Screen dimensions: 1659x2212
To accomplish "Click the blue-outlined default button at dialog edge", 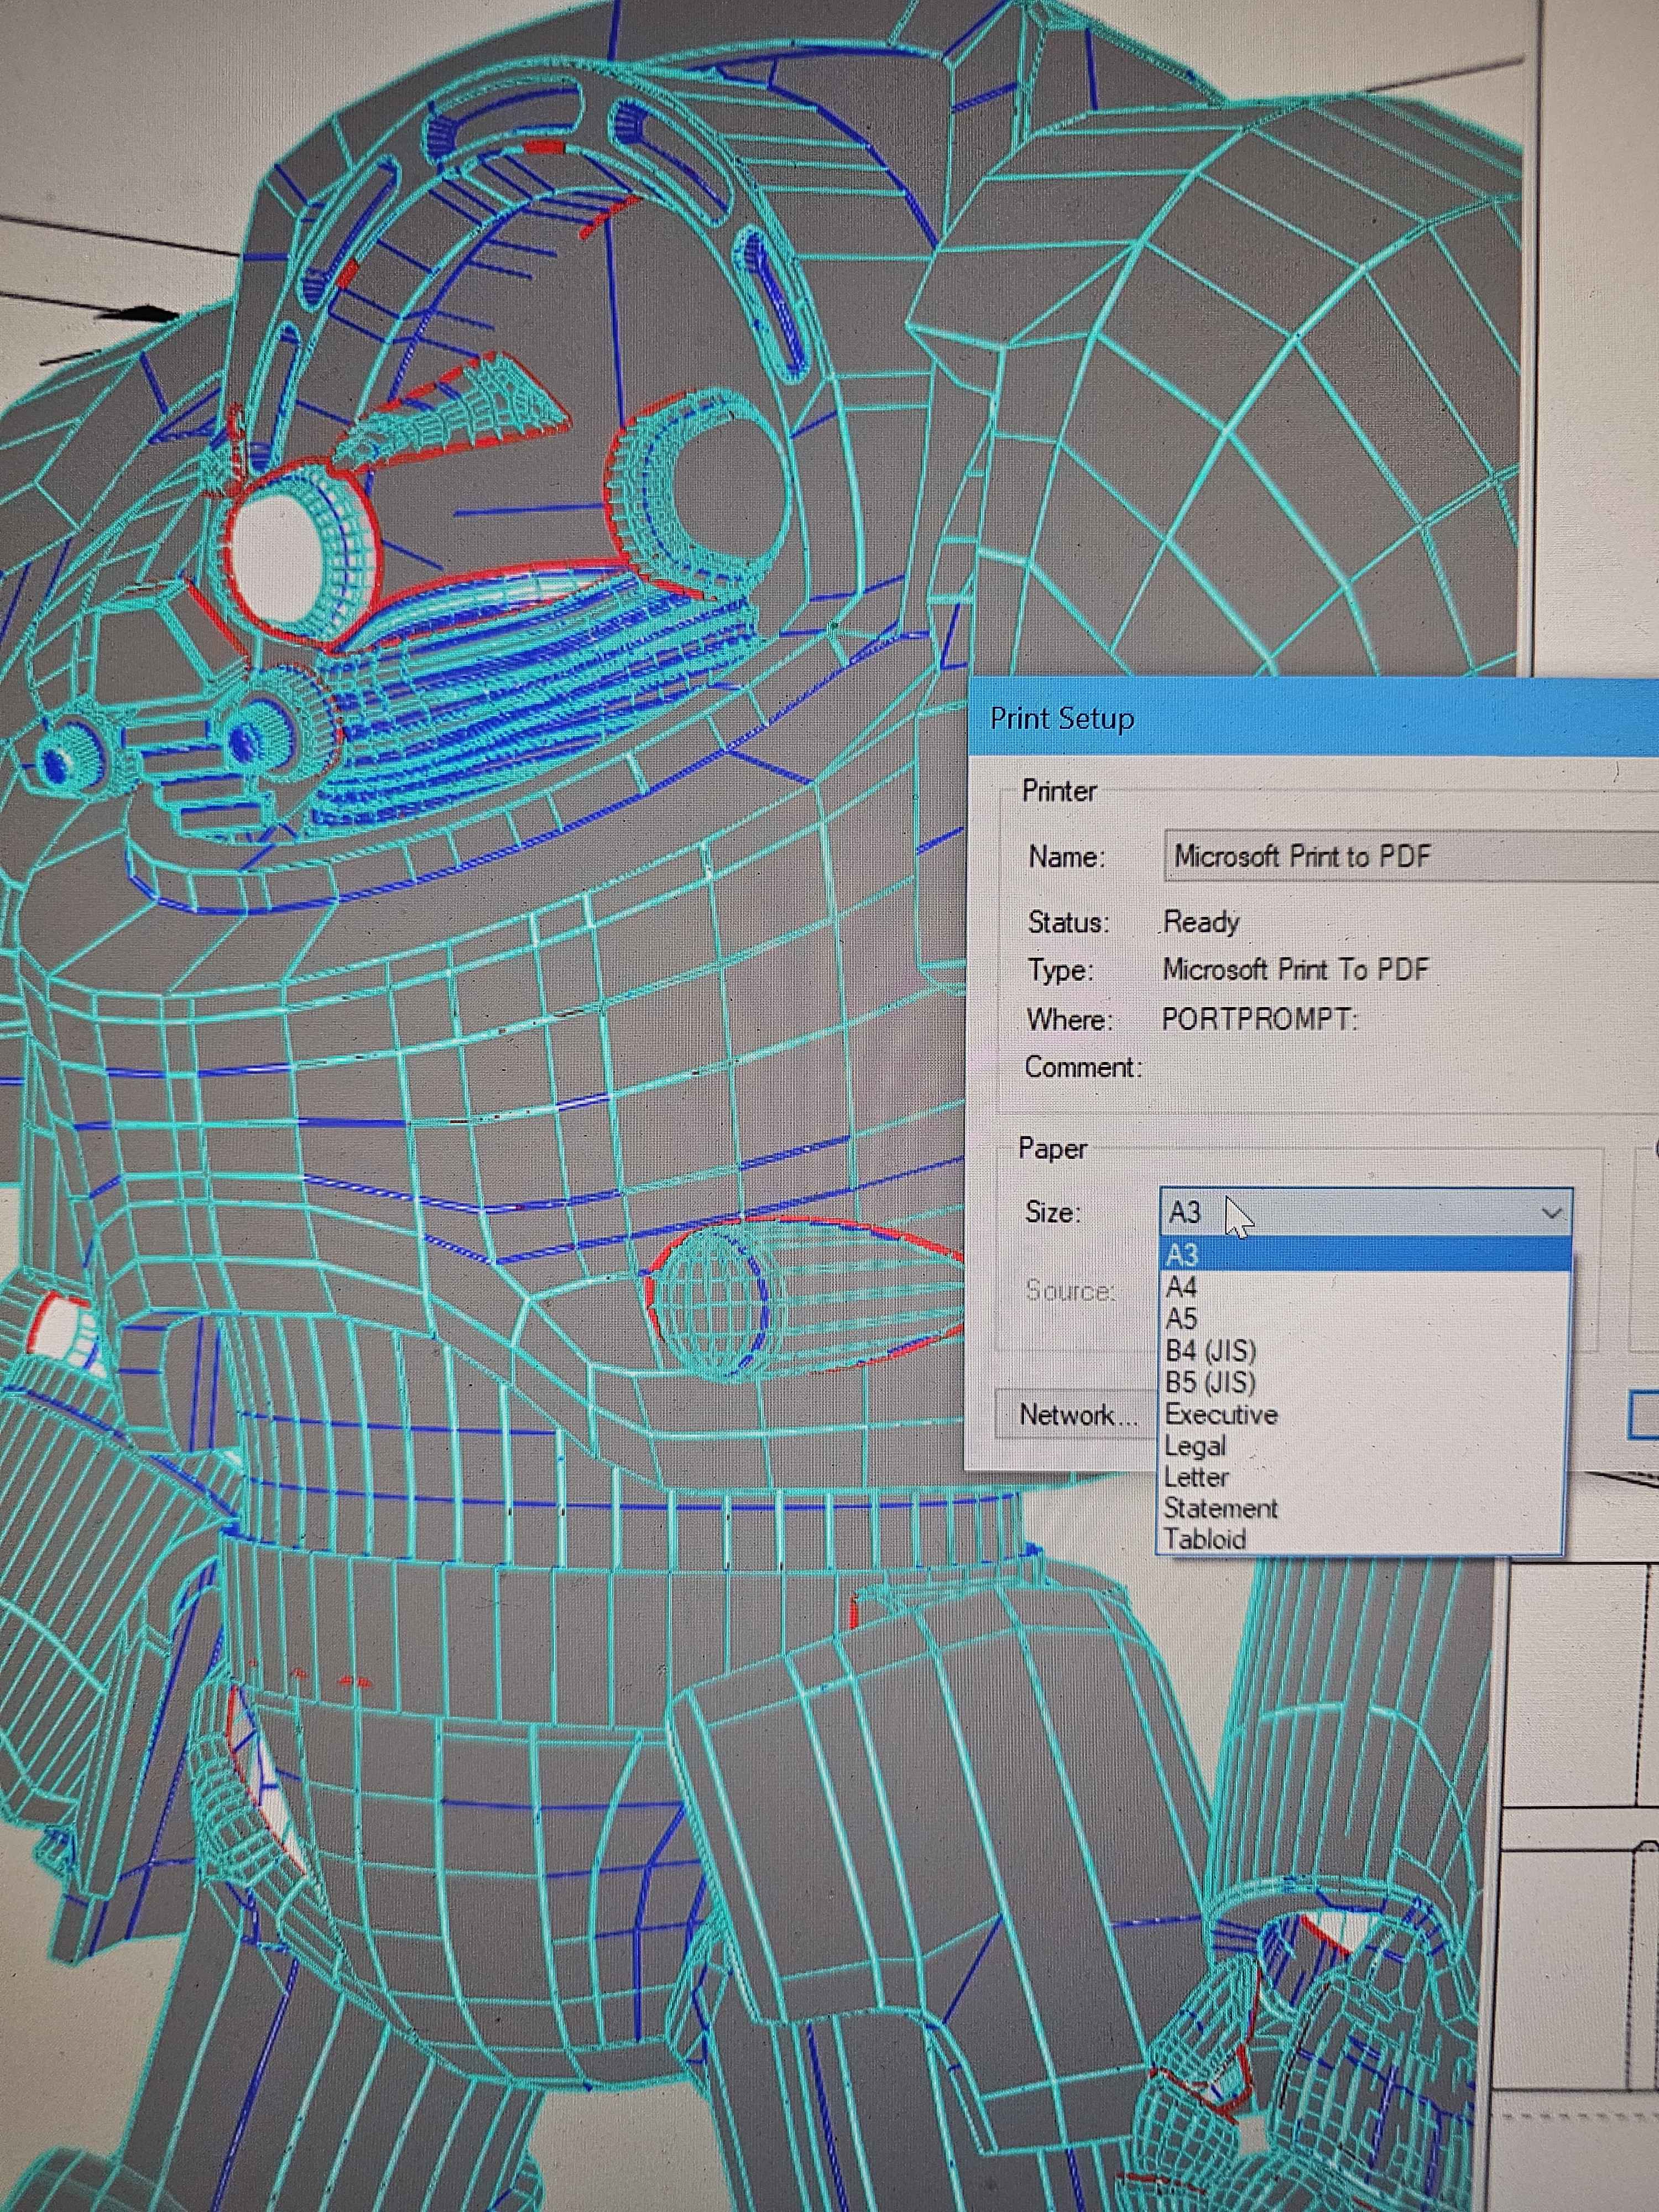I will pos(1645,1415).
